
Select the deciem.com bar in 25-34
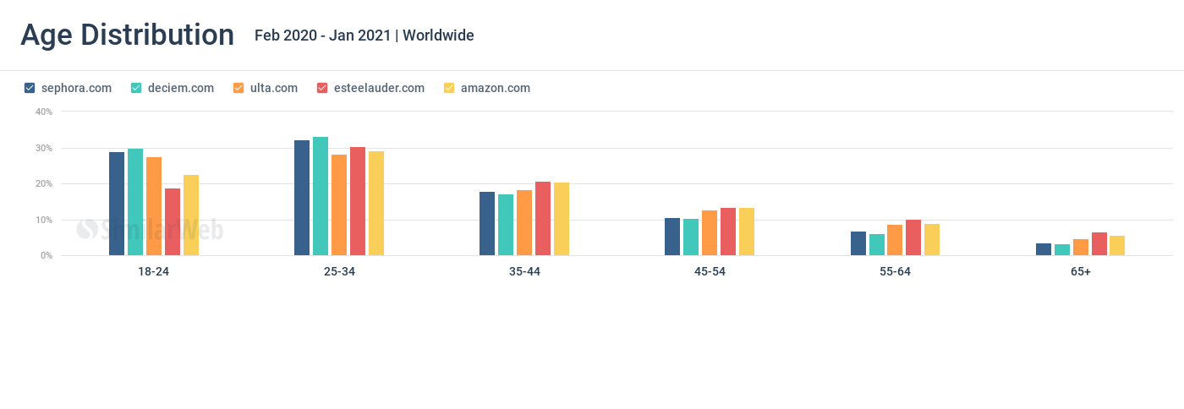pos(321,196)
